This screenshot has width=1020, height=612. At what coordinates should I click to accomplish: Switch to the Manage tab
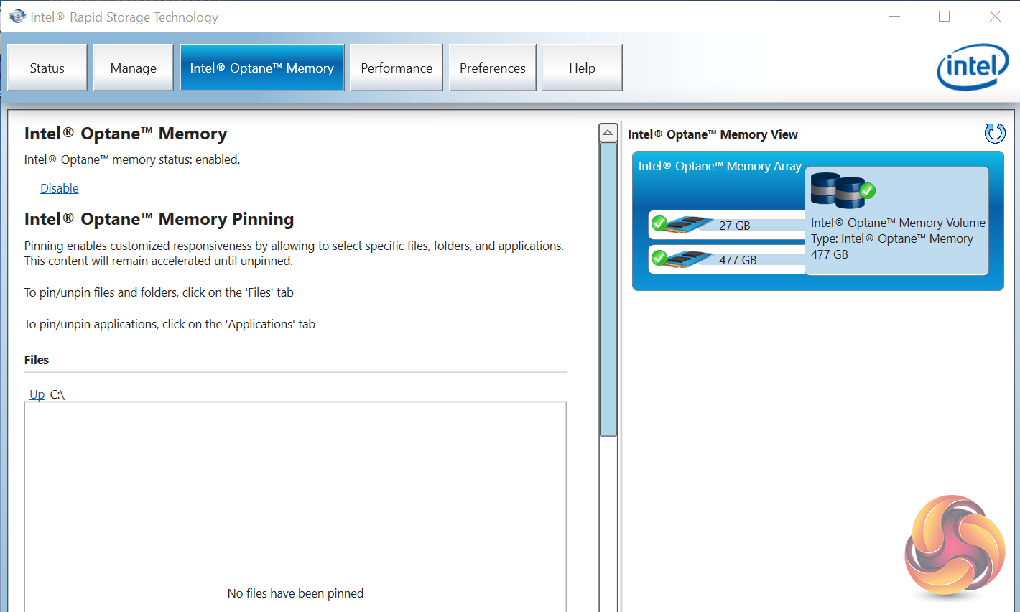(x=134, y=68)
